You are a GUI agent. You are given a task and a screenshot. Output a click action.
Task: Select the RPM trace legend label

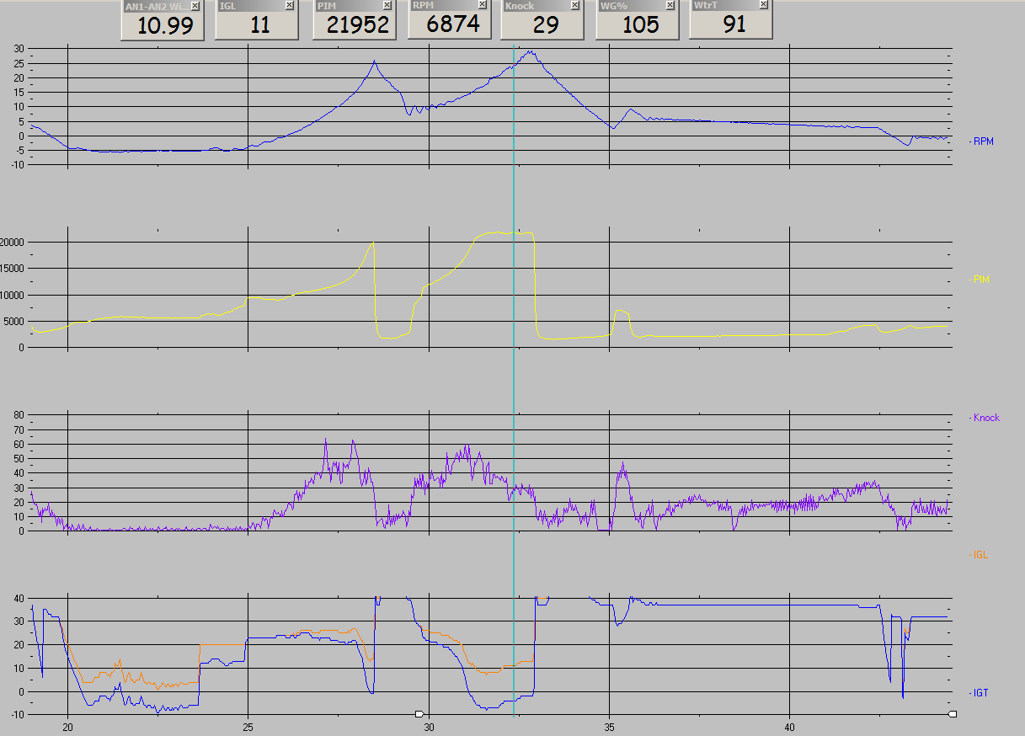[x=982, y=141]
